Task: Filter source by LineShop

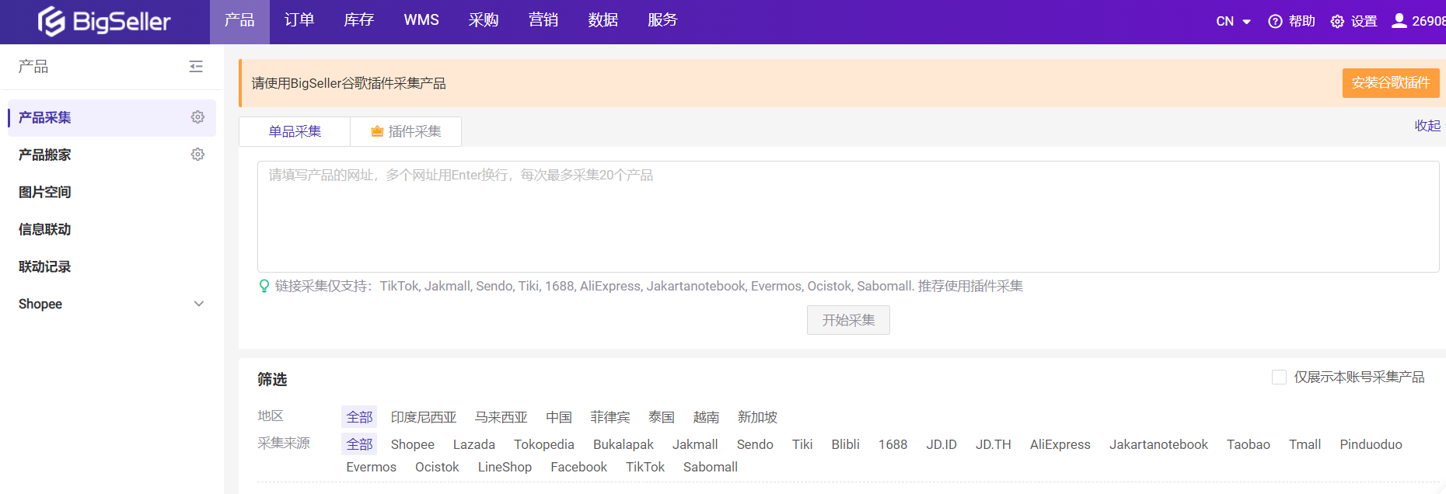Action: coord(505,467)
